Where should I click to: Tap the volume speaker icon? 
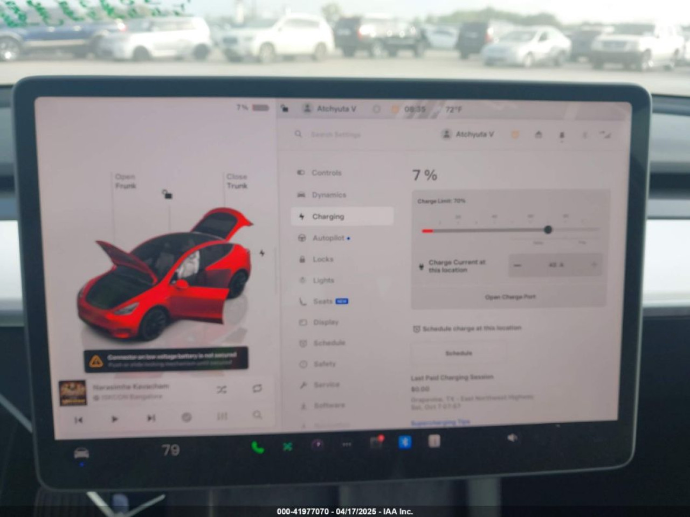[512, 438]
